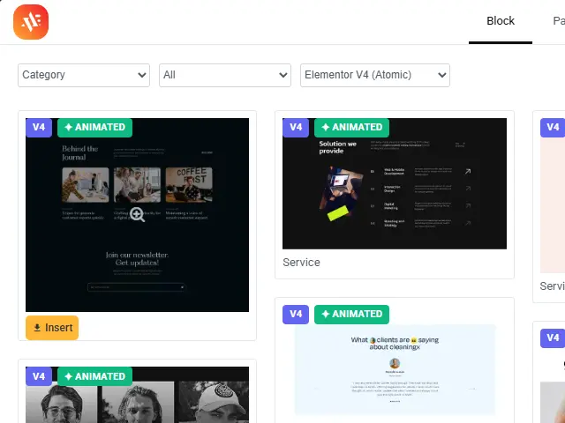Click ANIMATED badge on Behind the Journal card
Image resolution: width=565 pixels, height=423 pixels.
94,127
